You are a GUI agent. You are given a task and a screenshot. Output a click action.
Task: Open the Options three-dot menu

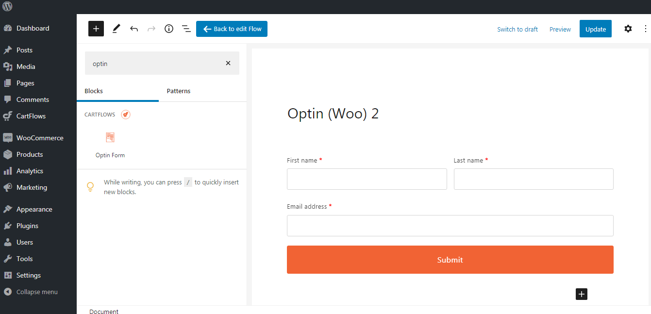(x=645, y=29)
